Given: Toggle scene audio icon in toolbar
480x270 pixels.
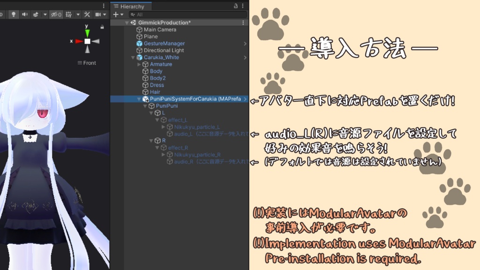Looking at the screenshot, I should click(25, 15).
